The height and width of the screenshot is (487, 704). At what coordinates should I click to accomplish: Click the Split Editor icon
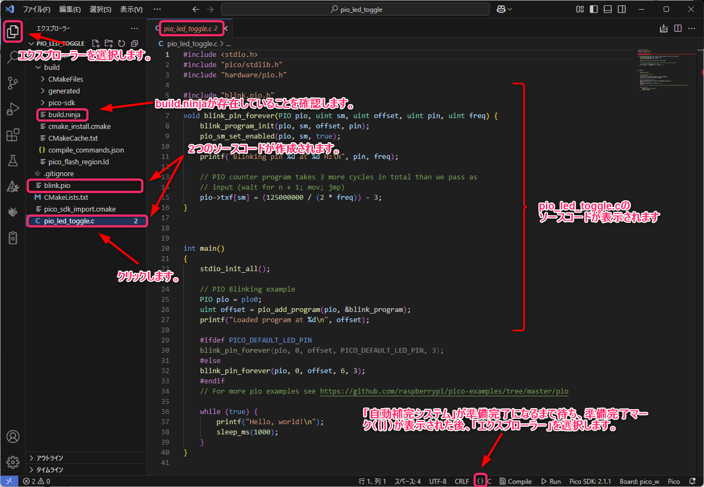tap(678, 28)
